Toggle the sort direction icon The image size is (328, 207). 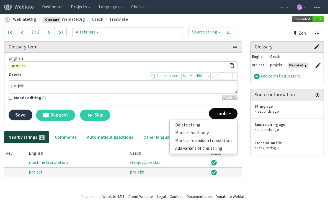click(x=229, y=32)
